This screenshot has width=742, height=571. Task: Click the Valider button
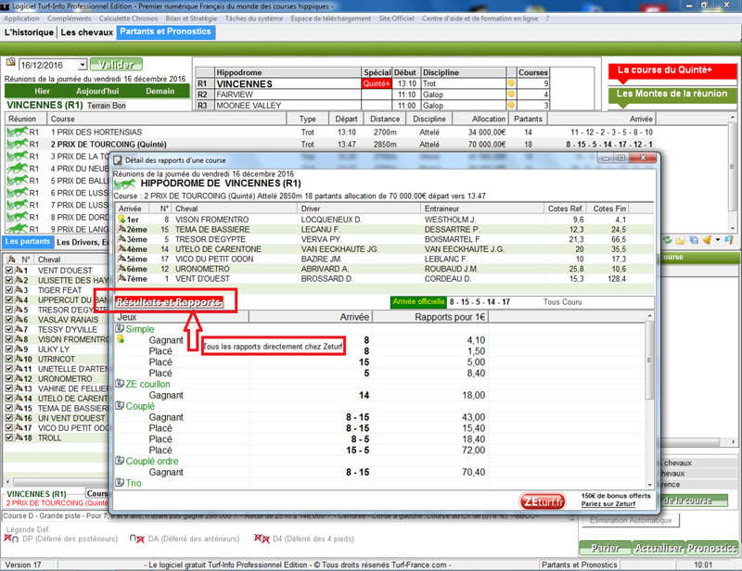click(x=116, y=65)
